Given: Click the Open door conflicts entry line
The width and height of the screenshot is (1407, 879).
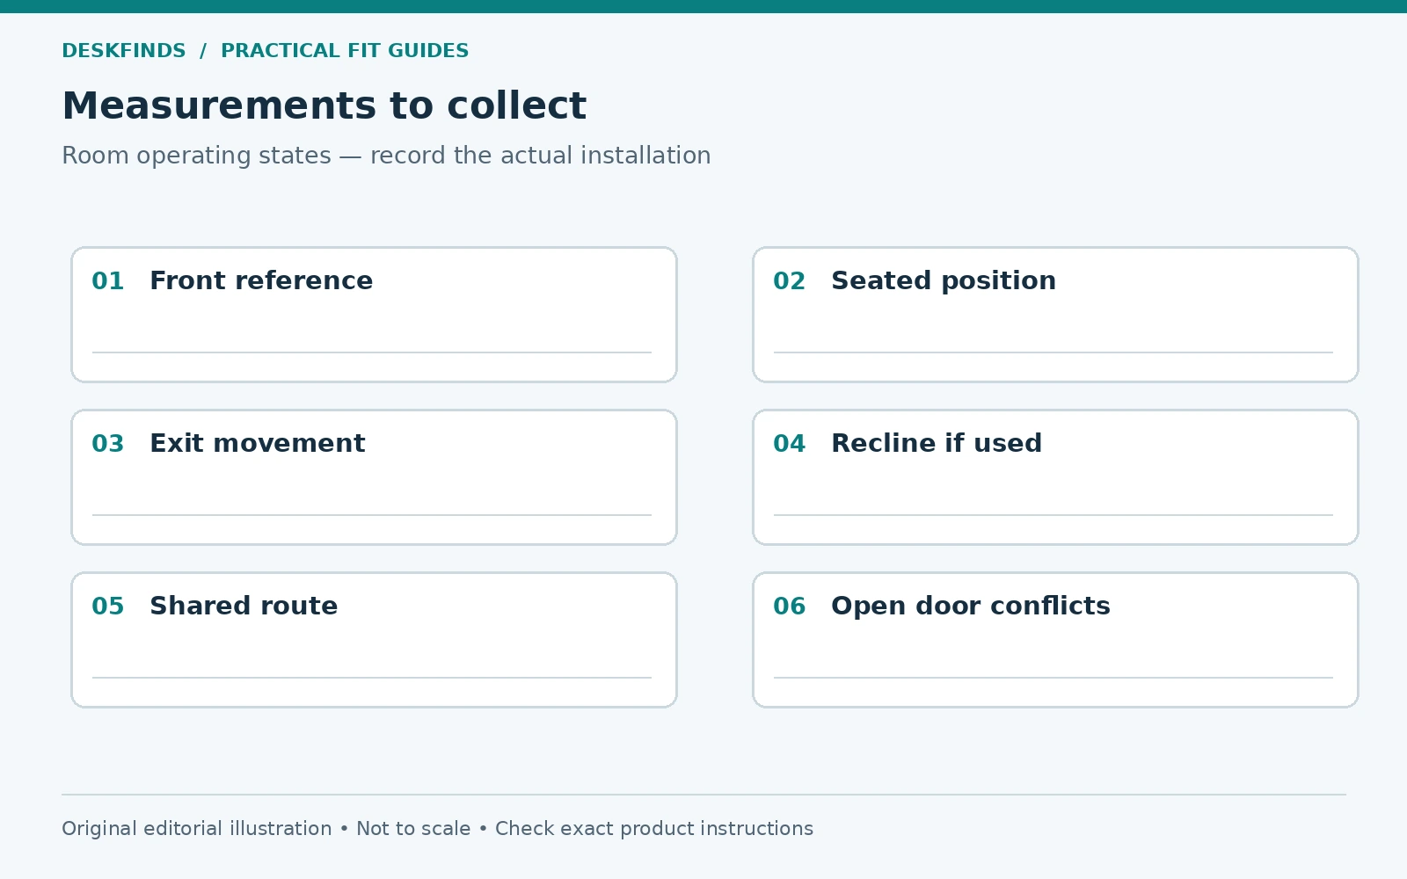Looking at the screenshot, I should click(1053, 678).
